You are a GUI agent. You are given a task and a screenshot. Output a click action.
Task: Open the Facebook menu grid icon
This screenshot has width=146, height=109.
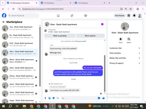click(x=129, y=15)
